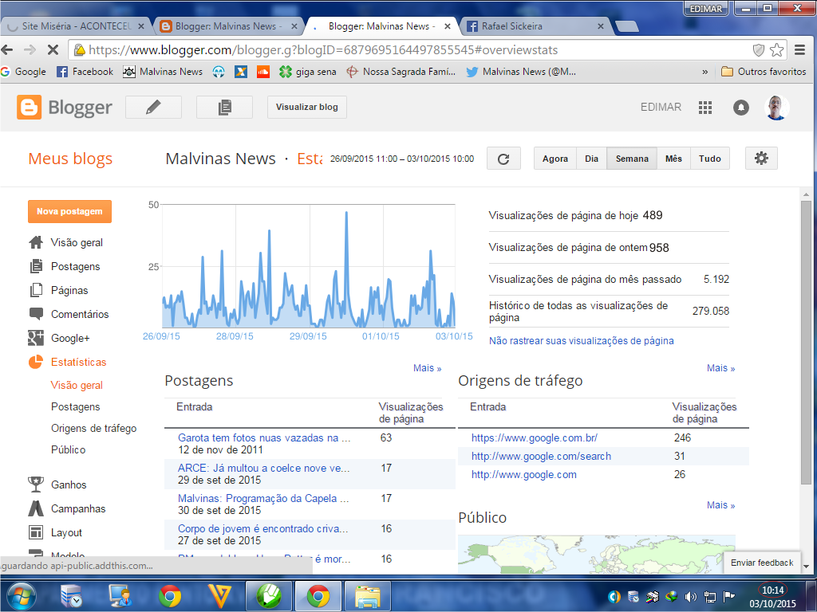Click Enviar feedback button
This screenshot has height=612, width=817.
[x=762, y=563]
